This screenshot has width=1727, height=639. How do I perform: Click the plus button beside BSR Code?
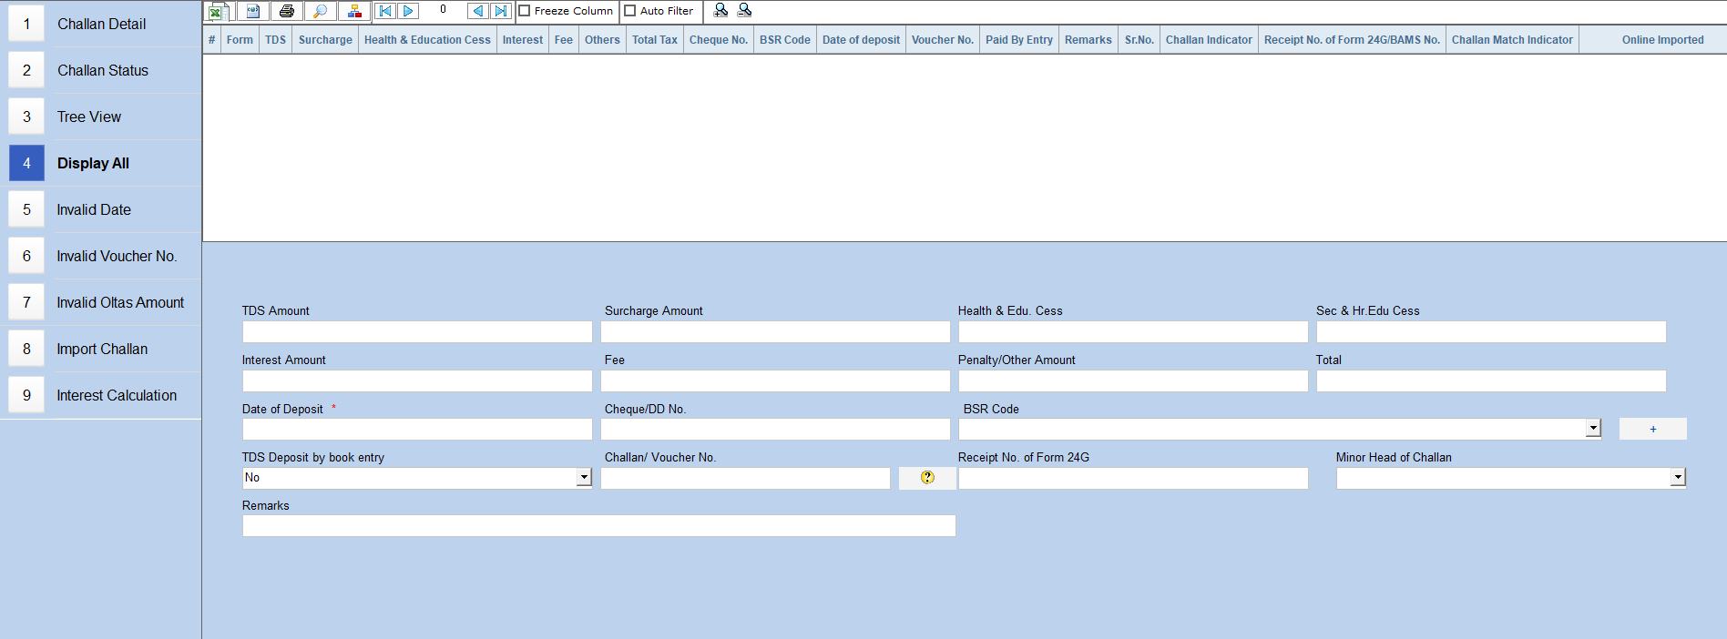[1653, 429]
